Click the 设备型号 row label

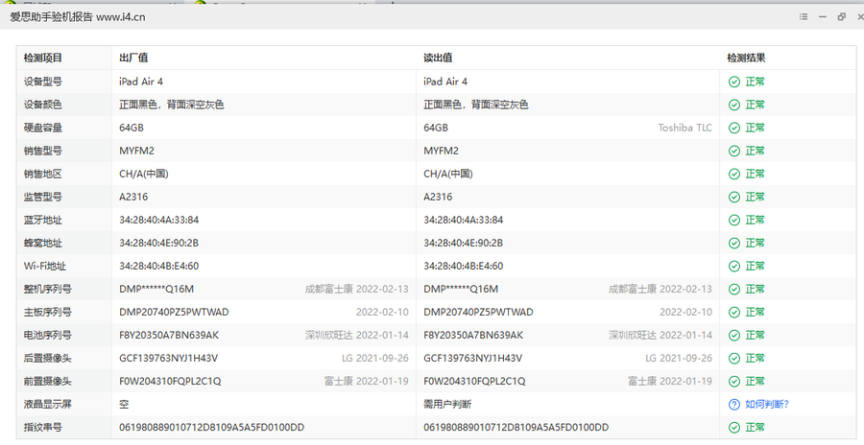[x=43, y=82]
